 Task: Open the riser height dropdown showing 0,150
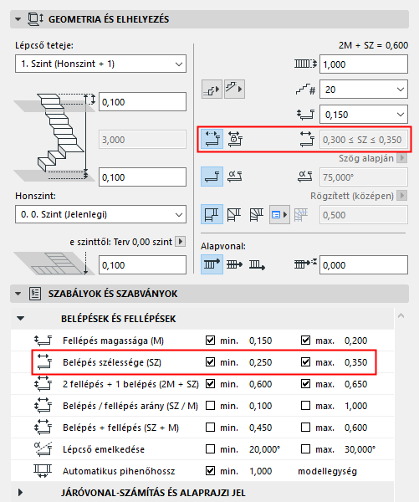tap(364, 115)
